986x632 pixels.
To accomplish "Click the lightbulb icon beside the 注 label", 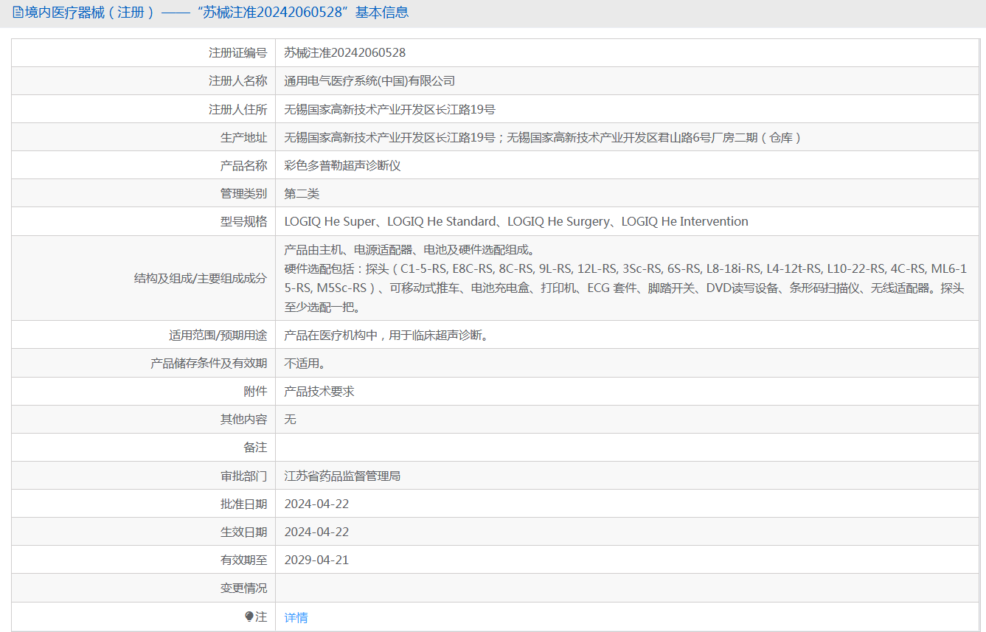I will point(249,617).
